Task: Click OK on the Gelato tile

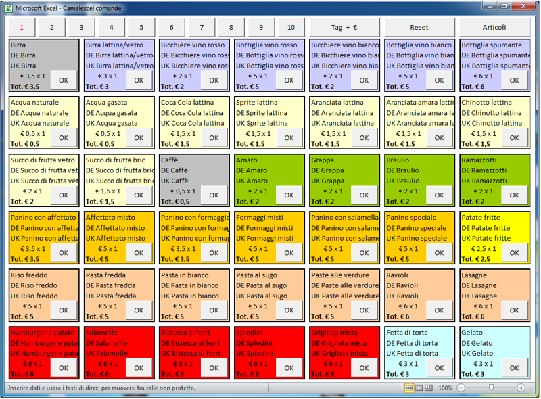Action: pos(514,367)
